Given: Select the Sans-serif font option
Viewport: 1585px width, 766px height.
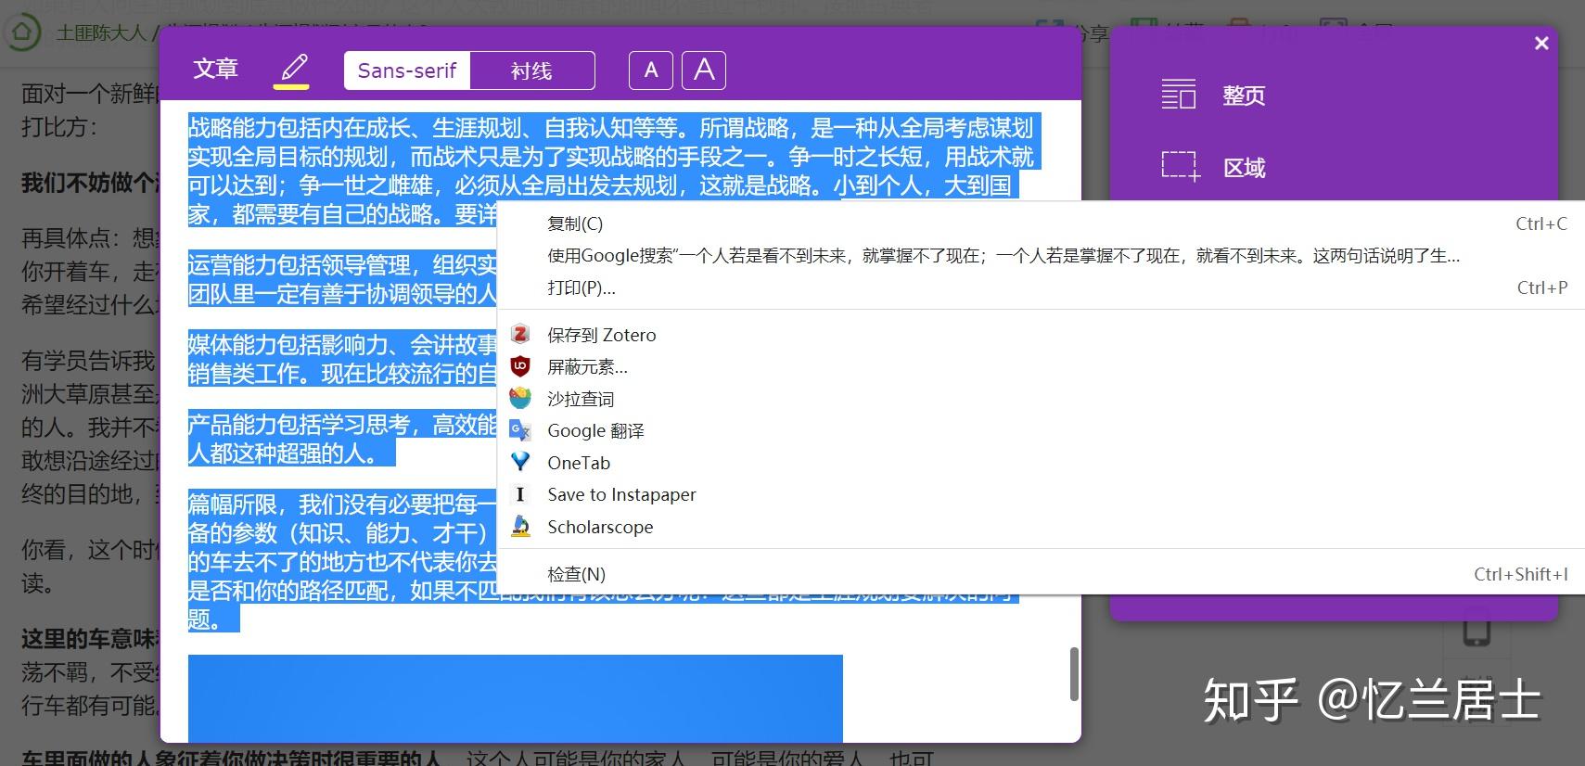Looking at the screenshot, I should click(407, 70).
